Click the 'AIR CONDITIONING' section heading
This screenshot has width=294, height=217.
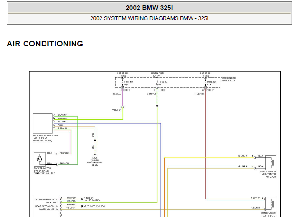[x=45, y=44]
